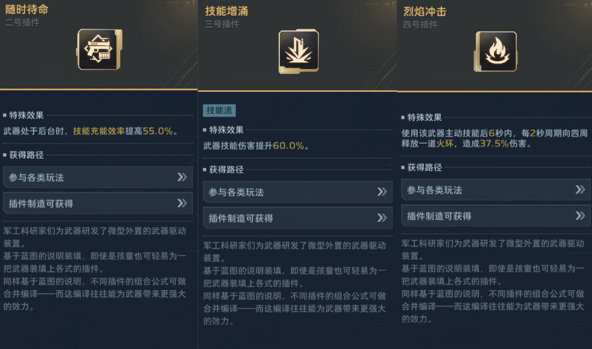Open 插件制造可获得 in the 技能增涌 panel
The image size is (592, 349).
point(297,219)
